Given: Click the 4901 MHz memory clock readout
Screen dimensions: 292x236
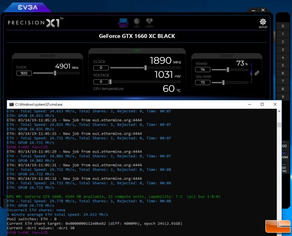Looking at the screenshot, I should [67, 66].
